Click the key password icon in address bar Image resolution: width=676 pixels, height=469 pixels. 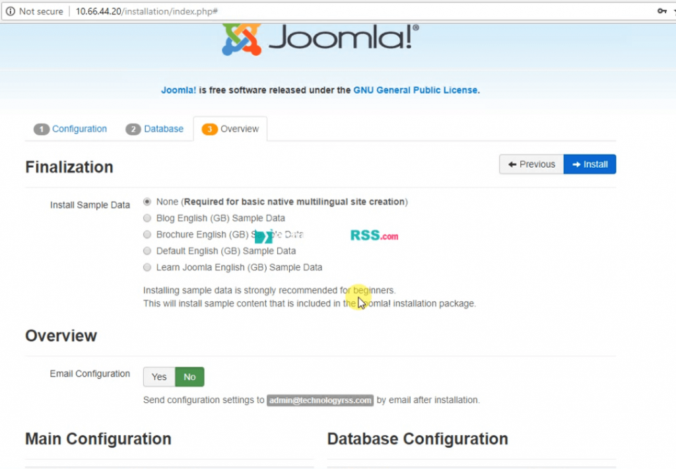(661, 11)
